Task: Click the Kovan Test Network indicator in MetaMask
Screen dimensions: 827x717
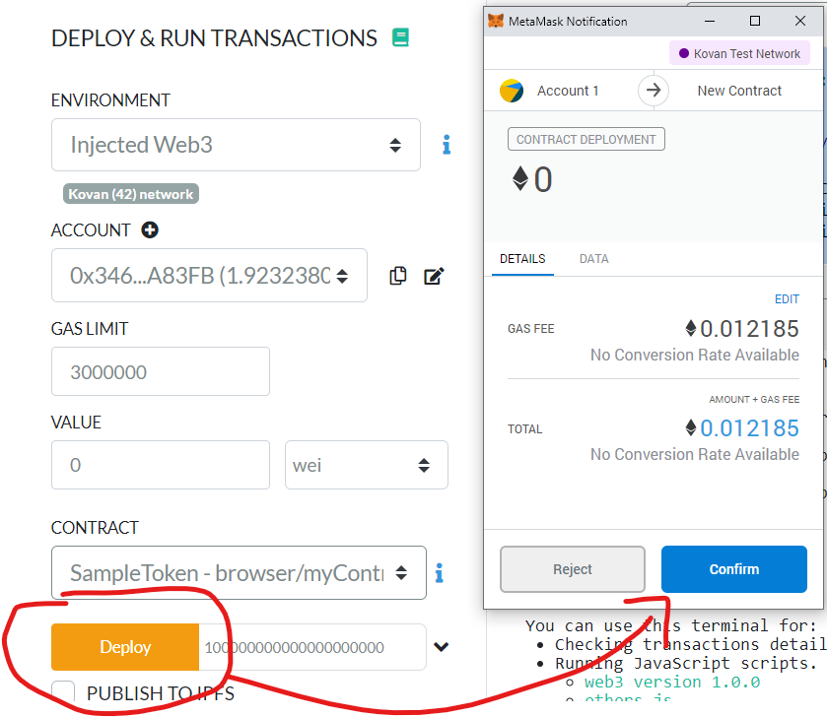Action: (739, 53)
